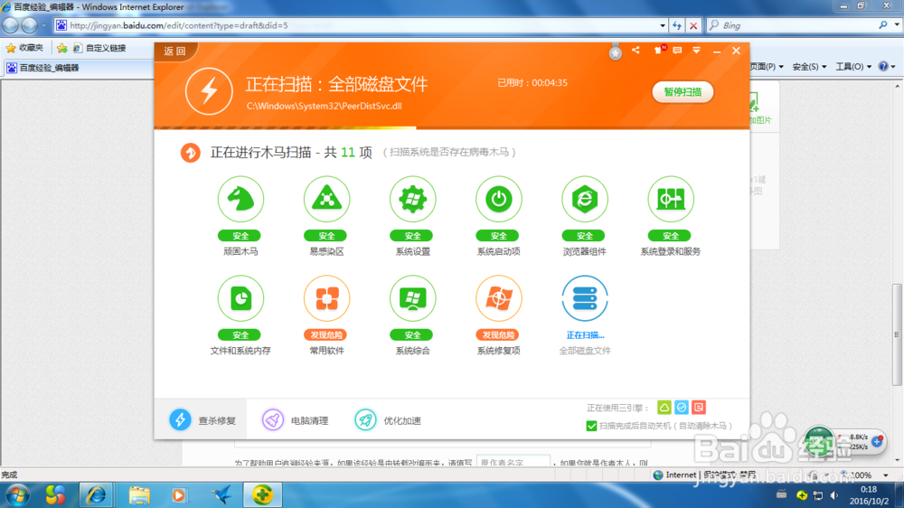Click the 顽固木马 scan item icon
Image resolution: width=904 pixels, height=508 pixels.
point(240,200)
